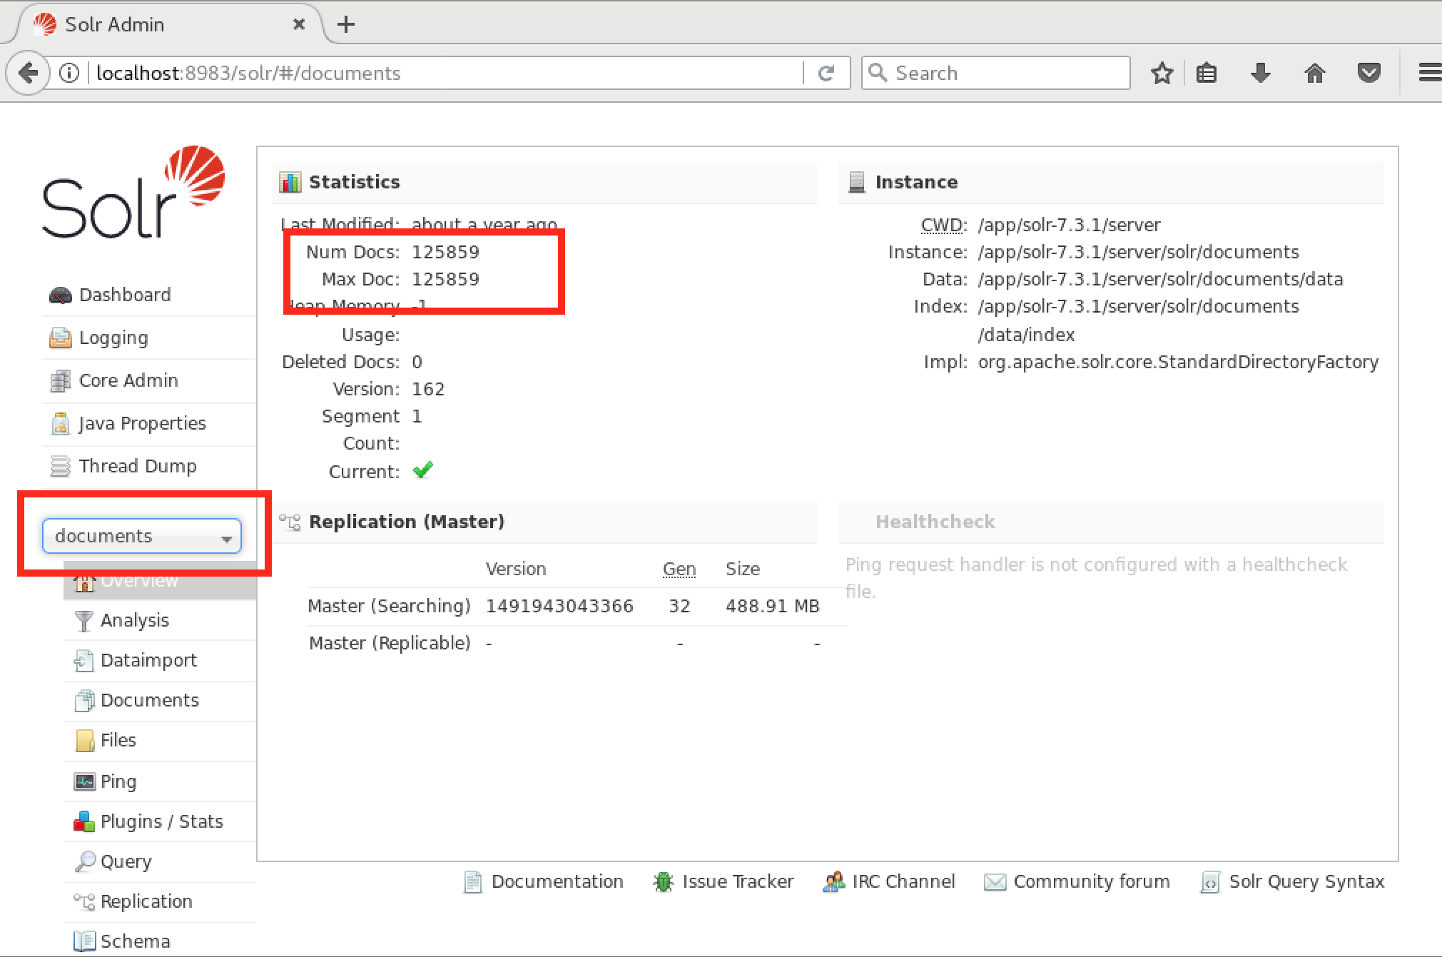Open Java Properties
The height and width of the screenshot is (957, 1442).
pos(142,423)
